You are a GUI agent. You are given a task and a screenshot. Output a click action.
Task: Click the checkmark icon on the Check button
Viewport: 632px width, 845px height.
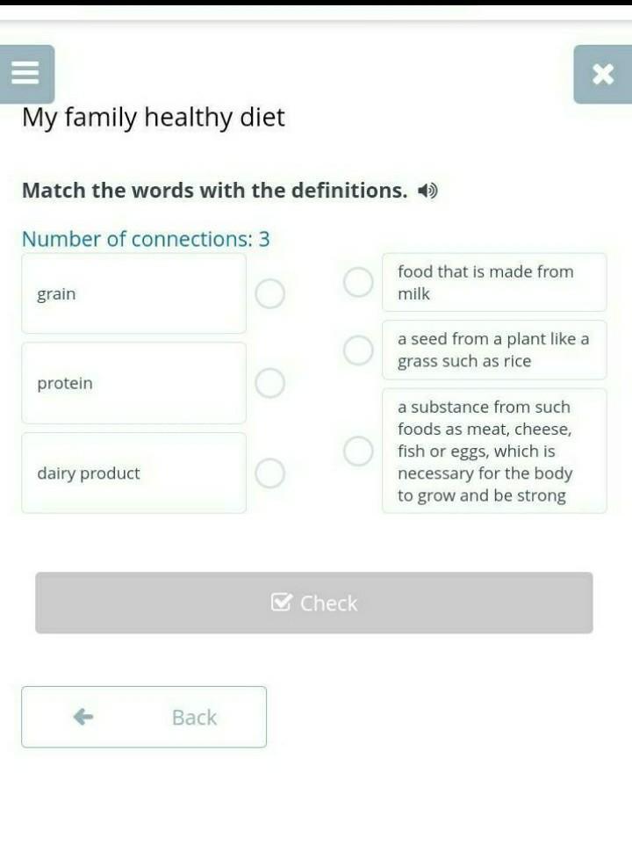(x=282, y=603)
